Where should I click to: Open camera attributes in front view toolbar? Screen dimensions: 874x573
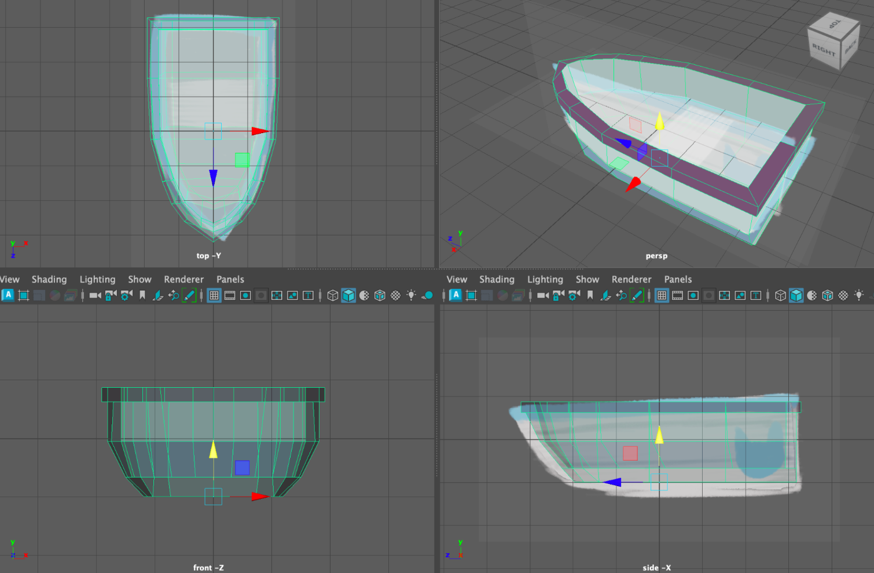[x=126, y=295]
